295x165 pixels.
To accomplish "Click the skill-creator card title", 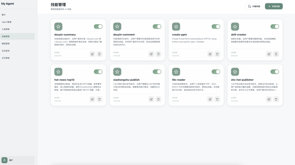I will click(238, 35).
